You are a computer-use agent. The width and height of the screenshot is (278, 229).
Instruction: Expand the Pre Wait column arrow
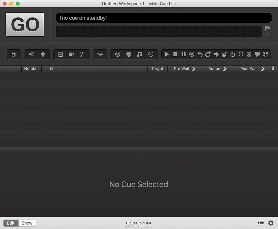(194, 69)
